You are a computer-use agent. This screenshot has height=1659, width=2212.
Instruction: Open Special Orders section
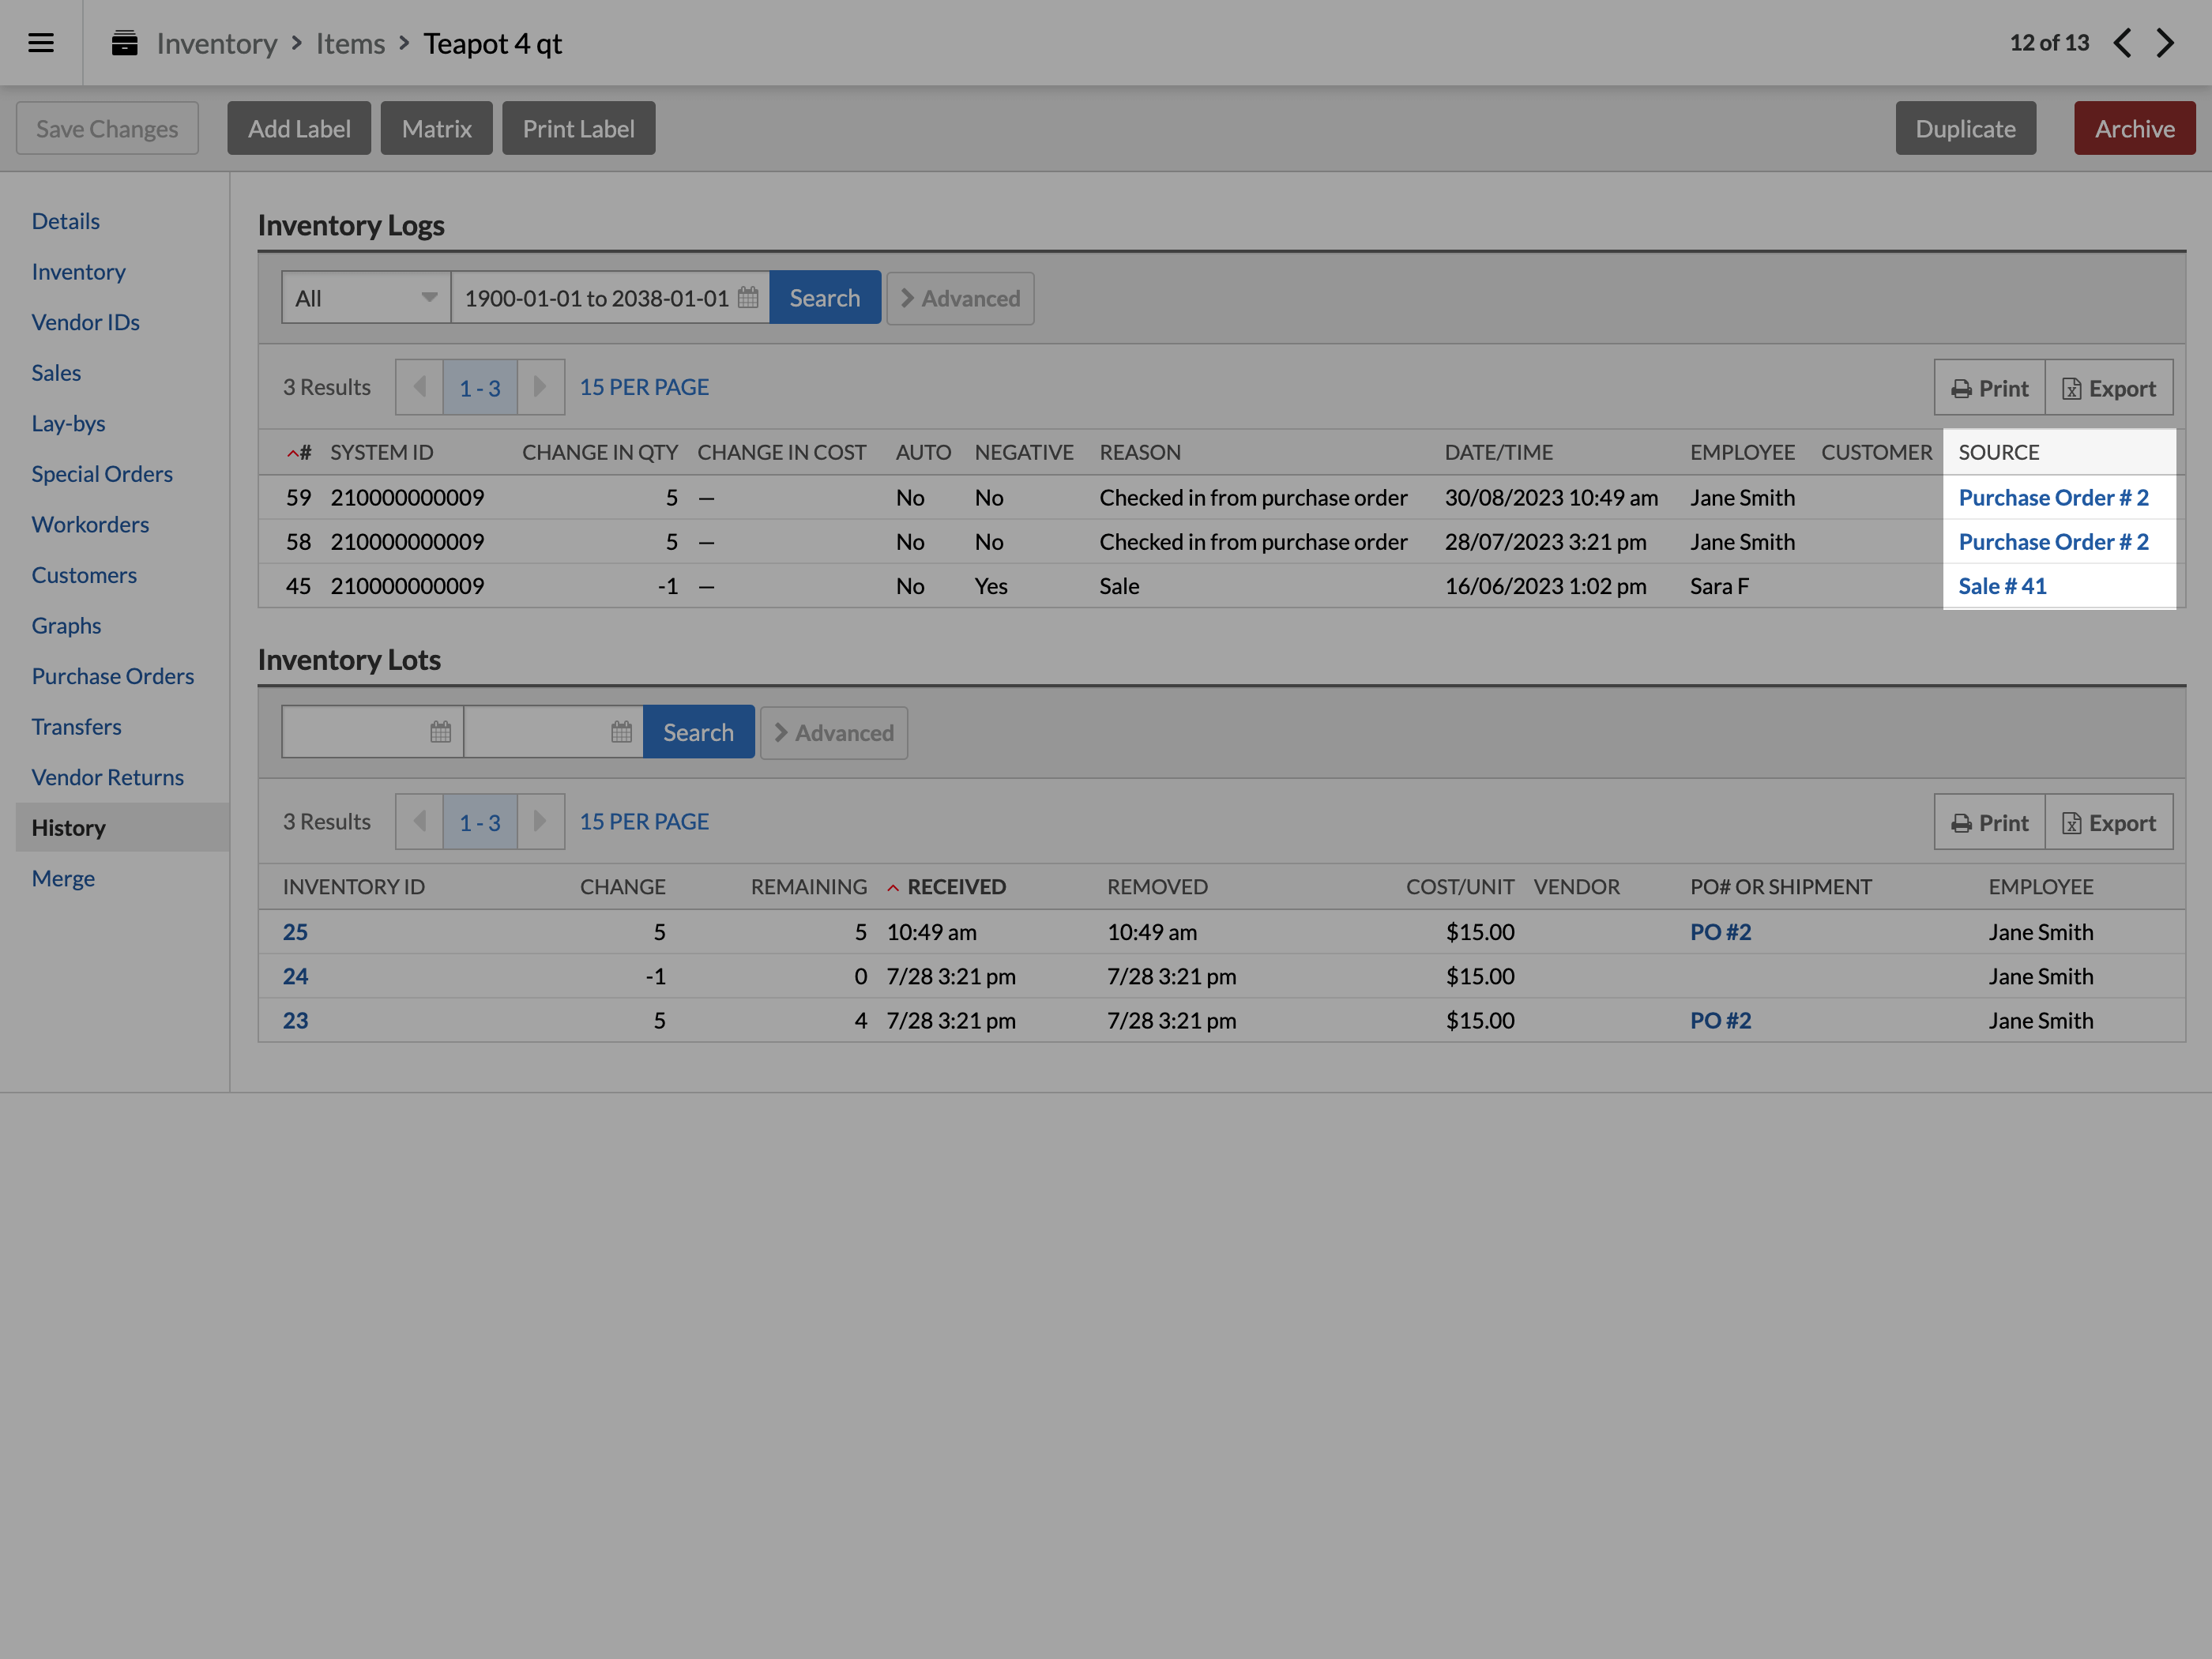pyautogui.click(x=102, y=474)
